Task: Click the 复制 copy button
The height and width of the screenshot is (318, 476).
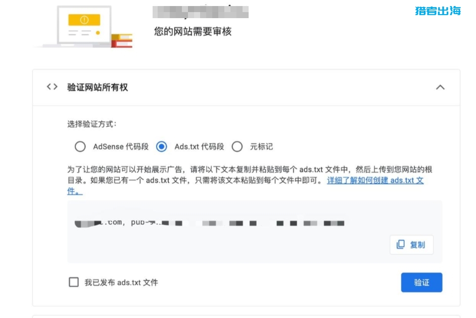Action: click(412, 245)
